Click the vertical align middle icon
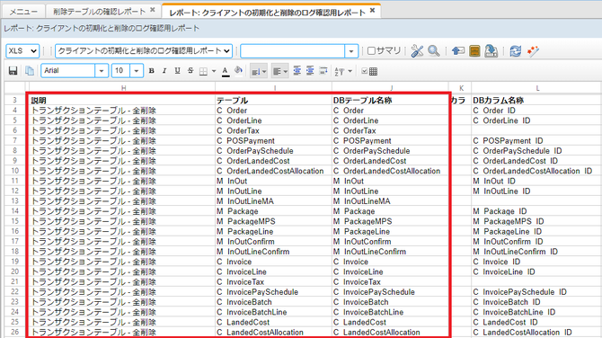The height and width of the screenshot is (338, 602). (x=310, y=71)
